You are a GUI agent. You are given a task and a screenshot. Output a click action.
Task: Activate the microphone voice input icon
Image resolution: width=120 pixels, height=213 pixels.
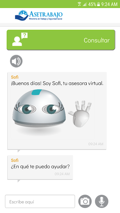tap(102, 201)
